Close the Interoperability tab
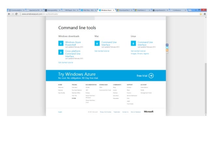The height and width of the screenshot is (156, 208). click(x=60, y=10)
